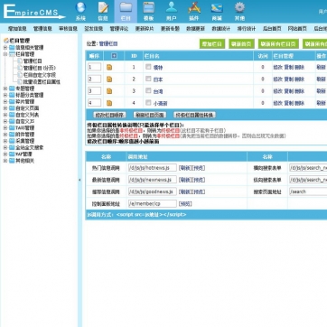The image size is (327, 327).
Task: Open 管理信息 in the secondary menu bar
Action: tap(42, 29)
